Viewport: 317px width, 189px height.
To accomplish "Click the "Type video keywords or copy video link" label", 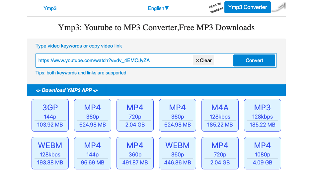I will click(79, 46).
